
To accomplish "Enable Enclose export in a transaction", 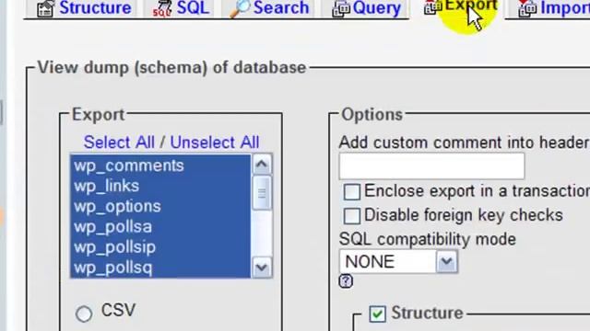I will click(x=352, y=192).
